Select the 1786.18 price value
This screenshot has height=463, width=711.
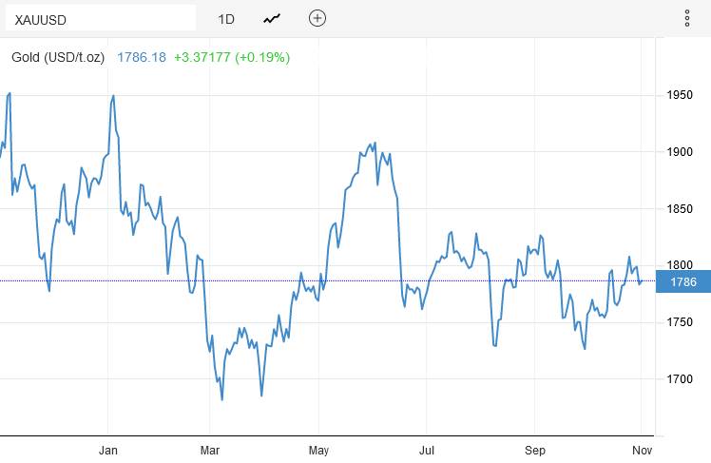click(x=142, y=58)
